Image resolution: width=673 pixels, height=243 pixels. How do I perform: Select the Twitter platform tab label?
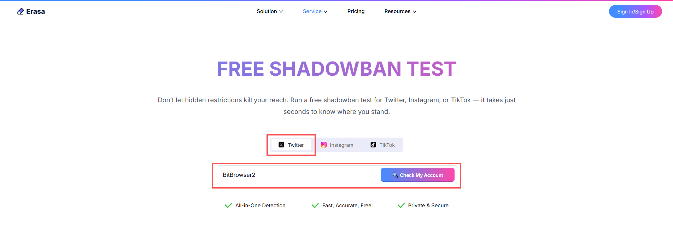coord(296,145)
